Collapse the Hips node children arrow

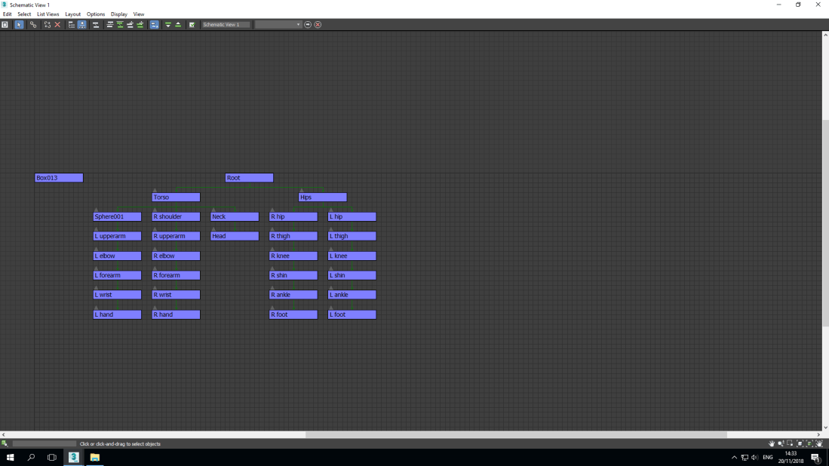point(302,190)
